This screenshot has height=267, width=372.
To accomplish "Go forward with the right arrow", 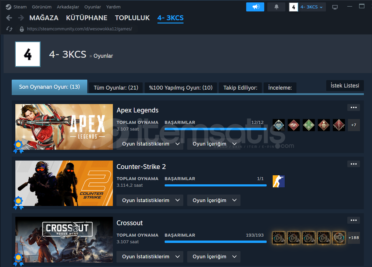I will pos(21,18).
